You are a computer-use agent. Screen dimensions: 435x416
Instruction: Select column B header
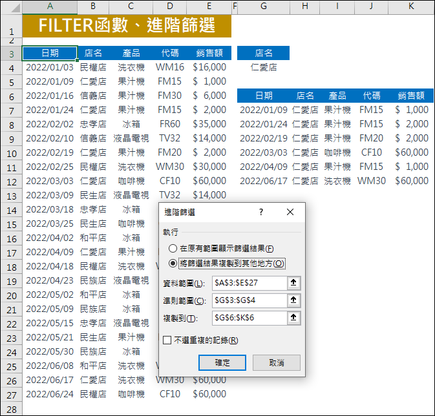point(93,6)
